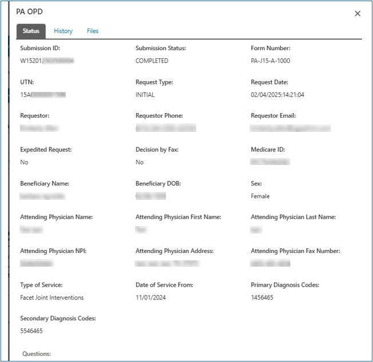The width and height of the screenshot is (373, 362).
Task: Click the COMPLETED submission status value
Action: pos(152,61)
